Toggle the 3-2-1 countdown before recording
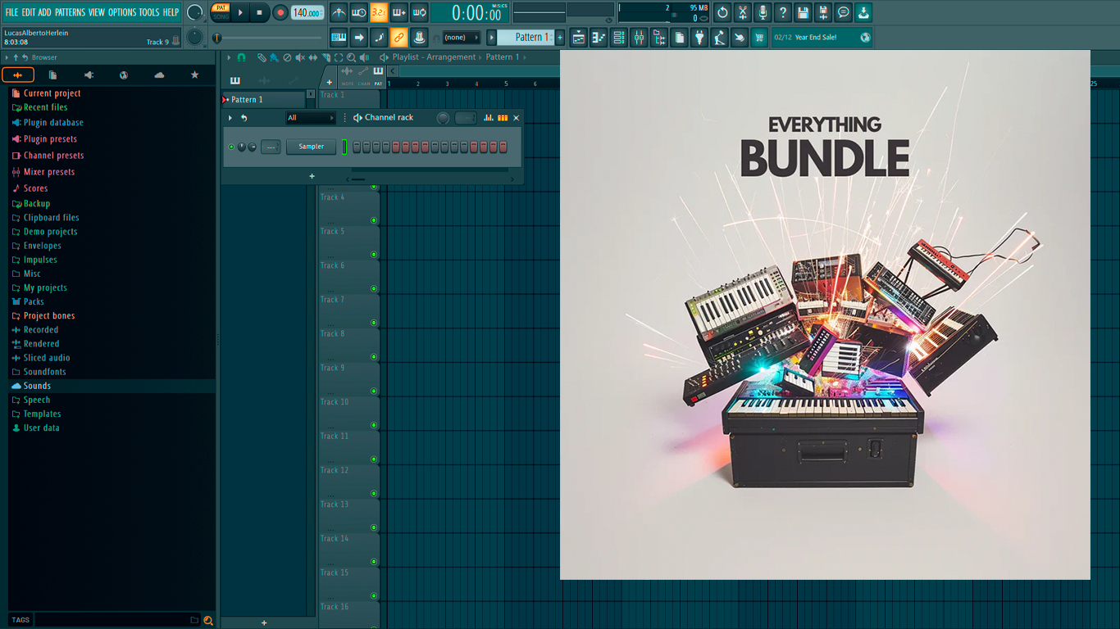The height and width of the screenshot is (629, 1120). pos(379,12)
